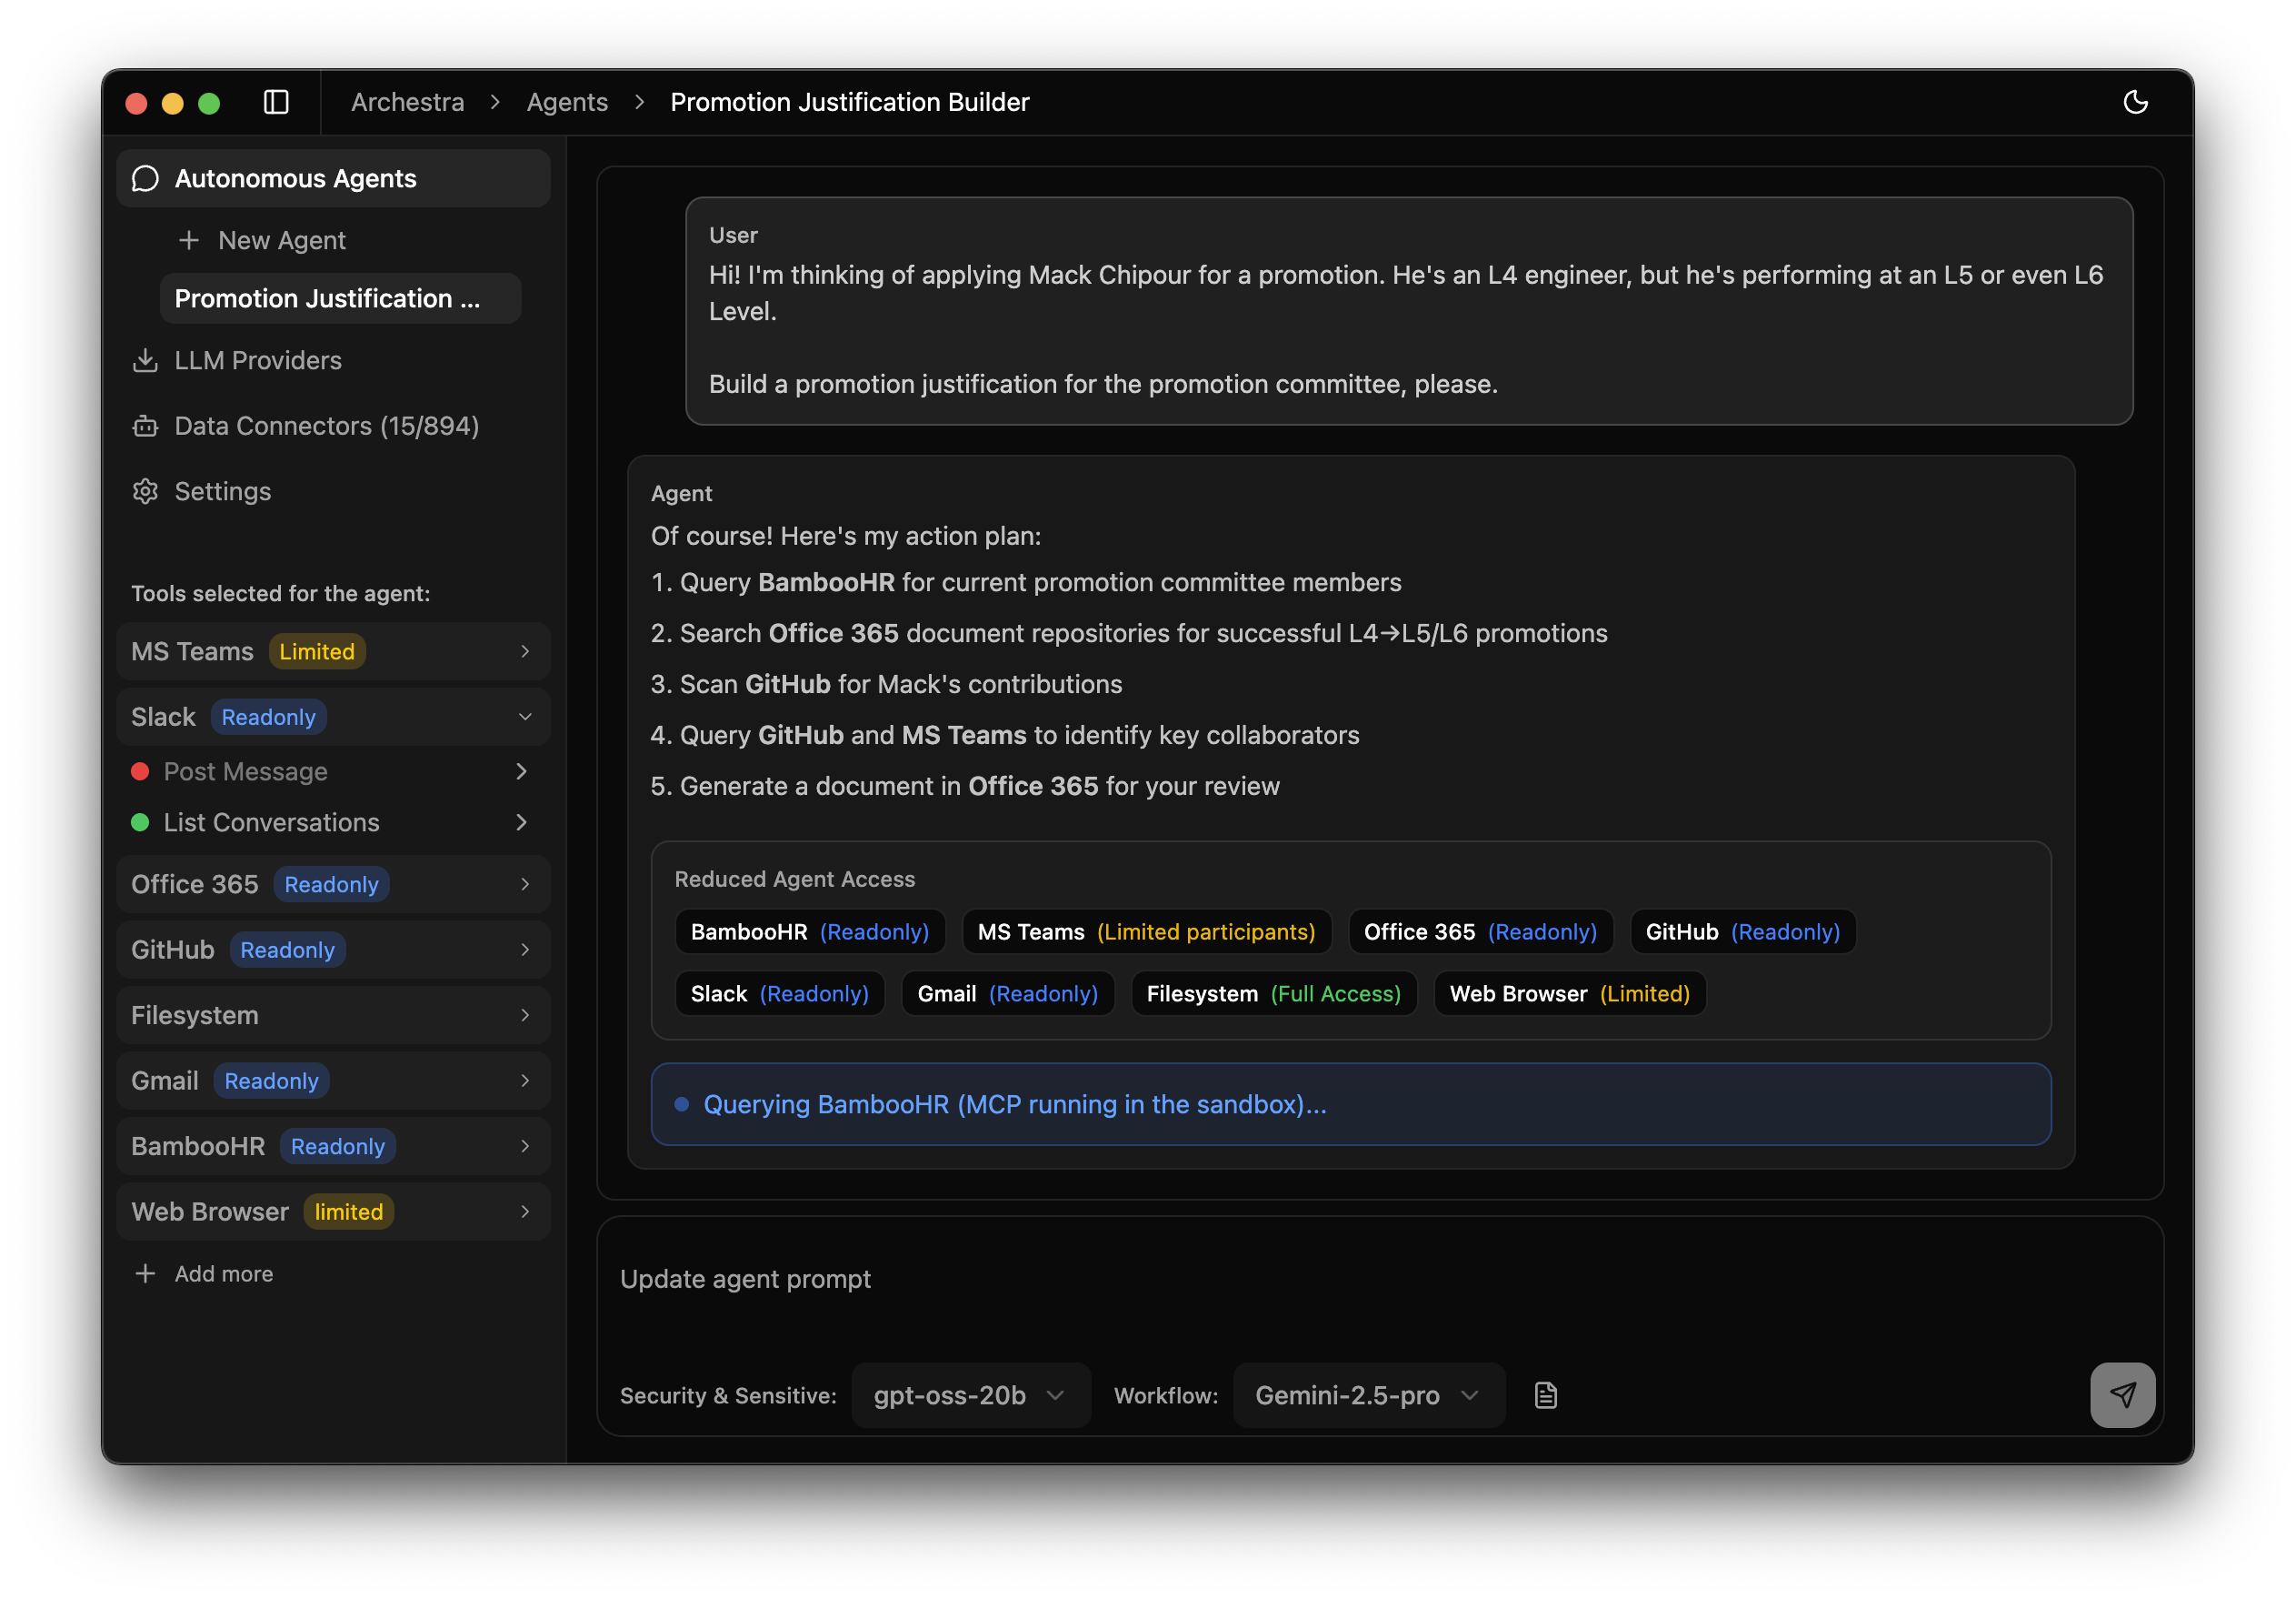The height and width of the screenshot is (1599, 2296).
Task: Click the plus icon beside Add more
Action: [x=145, y=1272]
